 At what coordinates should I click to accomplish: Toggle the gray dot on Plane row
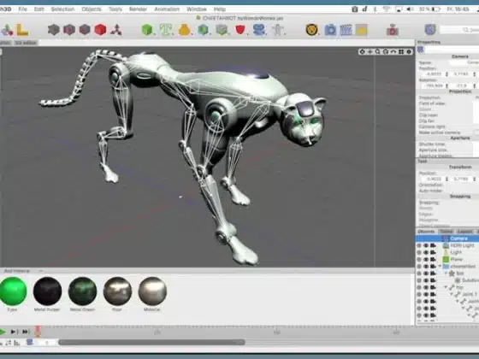pos(419,260)
